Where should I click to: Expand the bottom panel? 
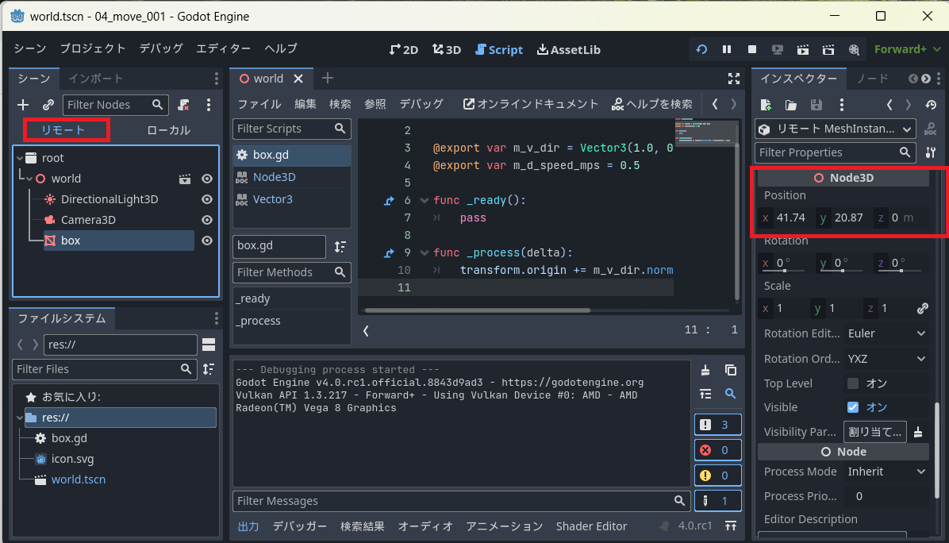731,526
